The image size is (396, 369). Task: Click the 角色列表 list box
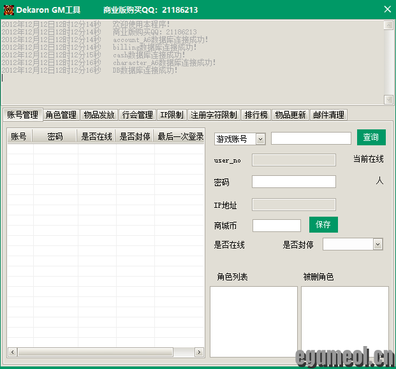point(253,321)
